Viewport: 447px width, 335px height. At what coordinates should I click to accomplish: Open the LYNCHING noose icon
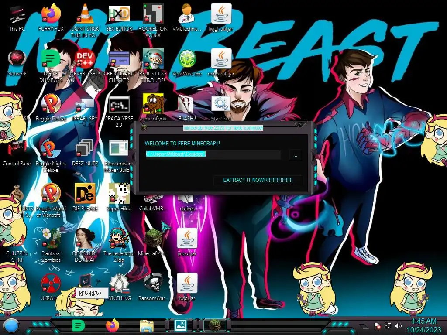pos(119,288)
